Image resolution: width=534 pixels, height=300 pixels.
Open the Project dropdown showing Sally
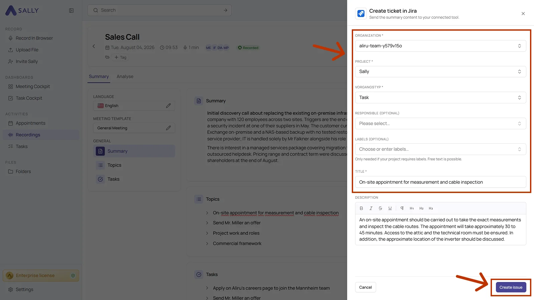[441, 72]
